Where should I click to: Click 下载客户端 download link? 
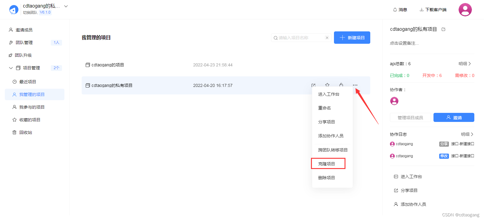click(x=433, y=10)
